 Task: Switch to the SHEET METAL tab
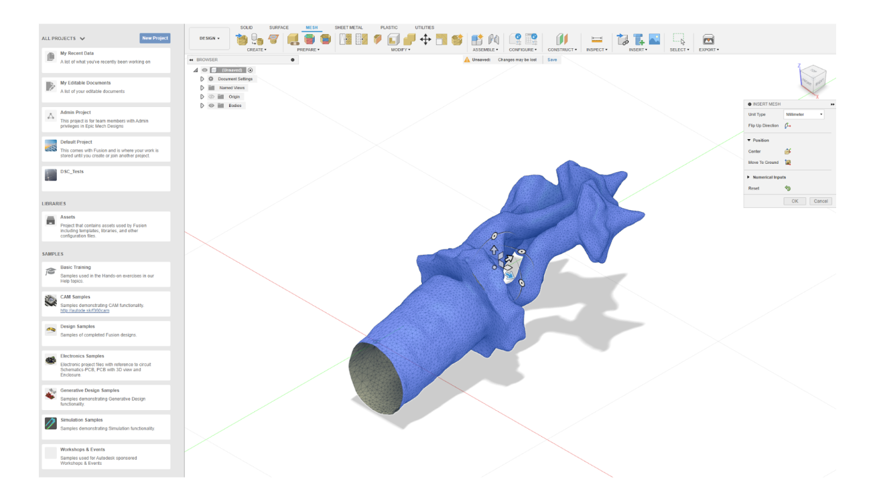(348, 27)
